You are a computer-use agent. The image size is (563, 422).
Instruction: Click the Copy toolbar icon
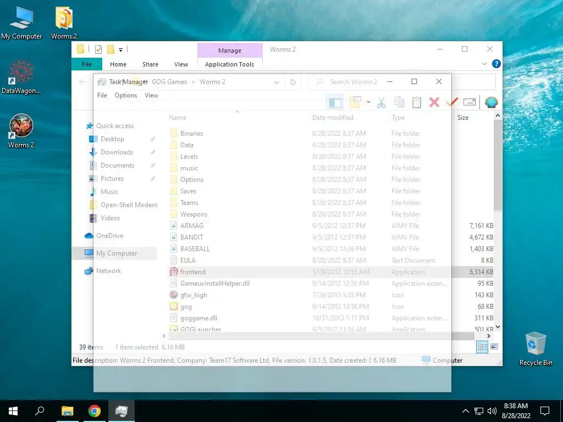point(399,103)
